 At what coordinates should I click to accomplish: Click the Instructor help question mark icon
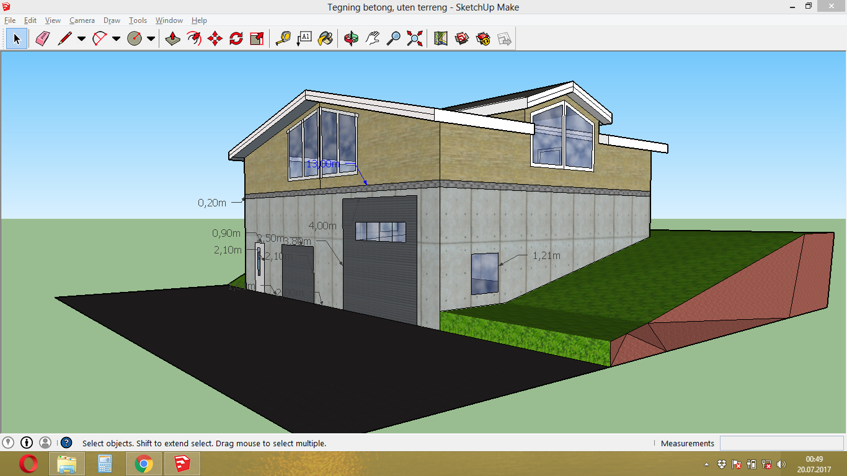point(66,443)
